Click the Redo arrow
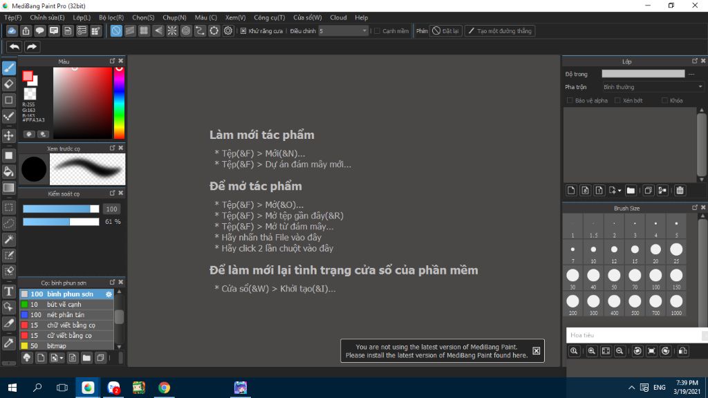The image size is (708, 398). [x=32, y=47]
